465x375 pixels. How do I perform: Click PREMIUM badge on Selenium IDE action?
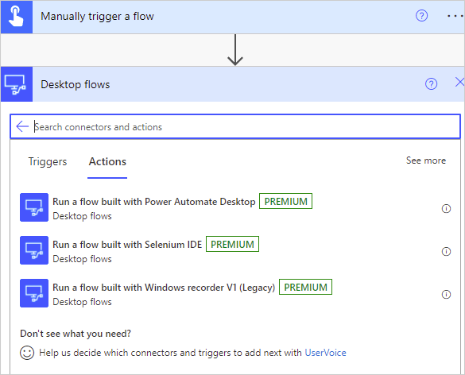pos(232,244)
